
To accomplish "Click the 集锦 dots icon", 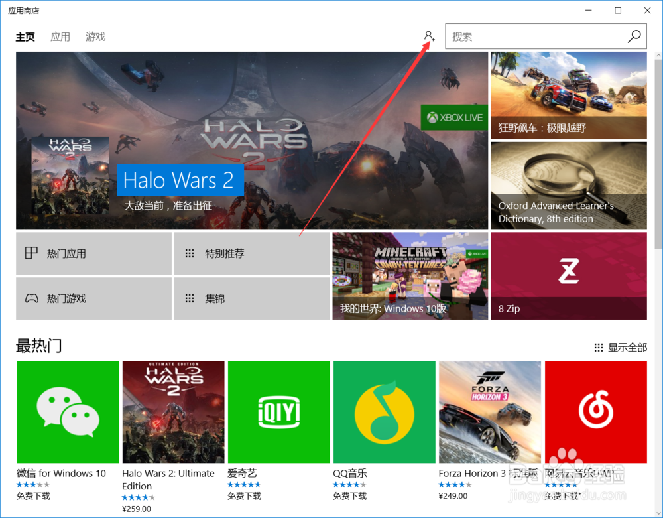I will pyautogui.click(x=190, y=298).
